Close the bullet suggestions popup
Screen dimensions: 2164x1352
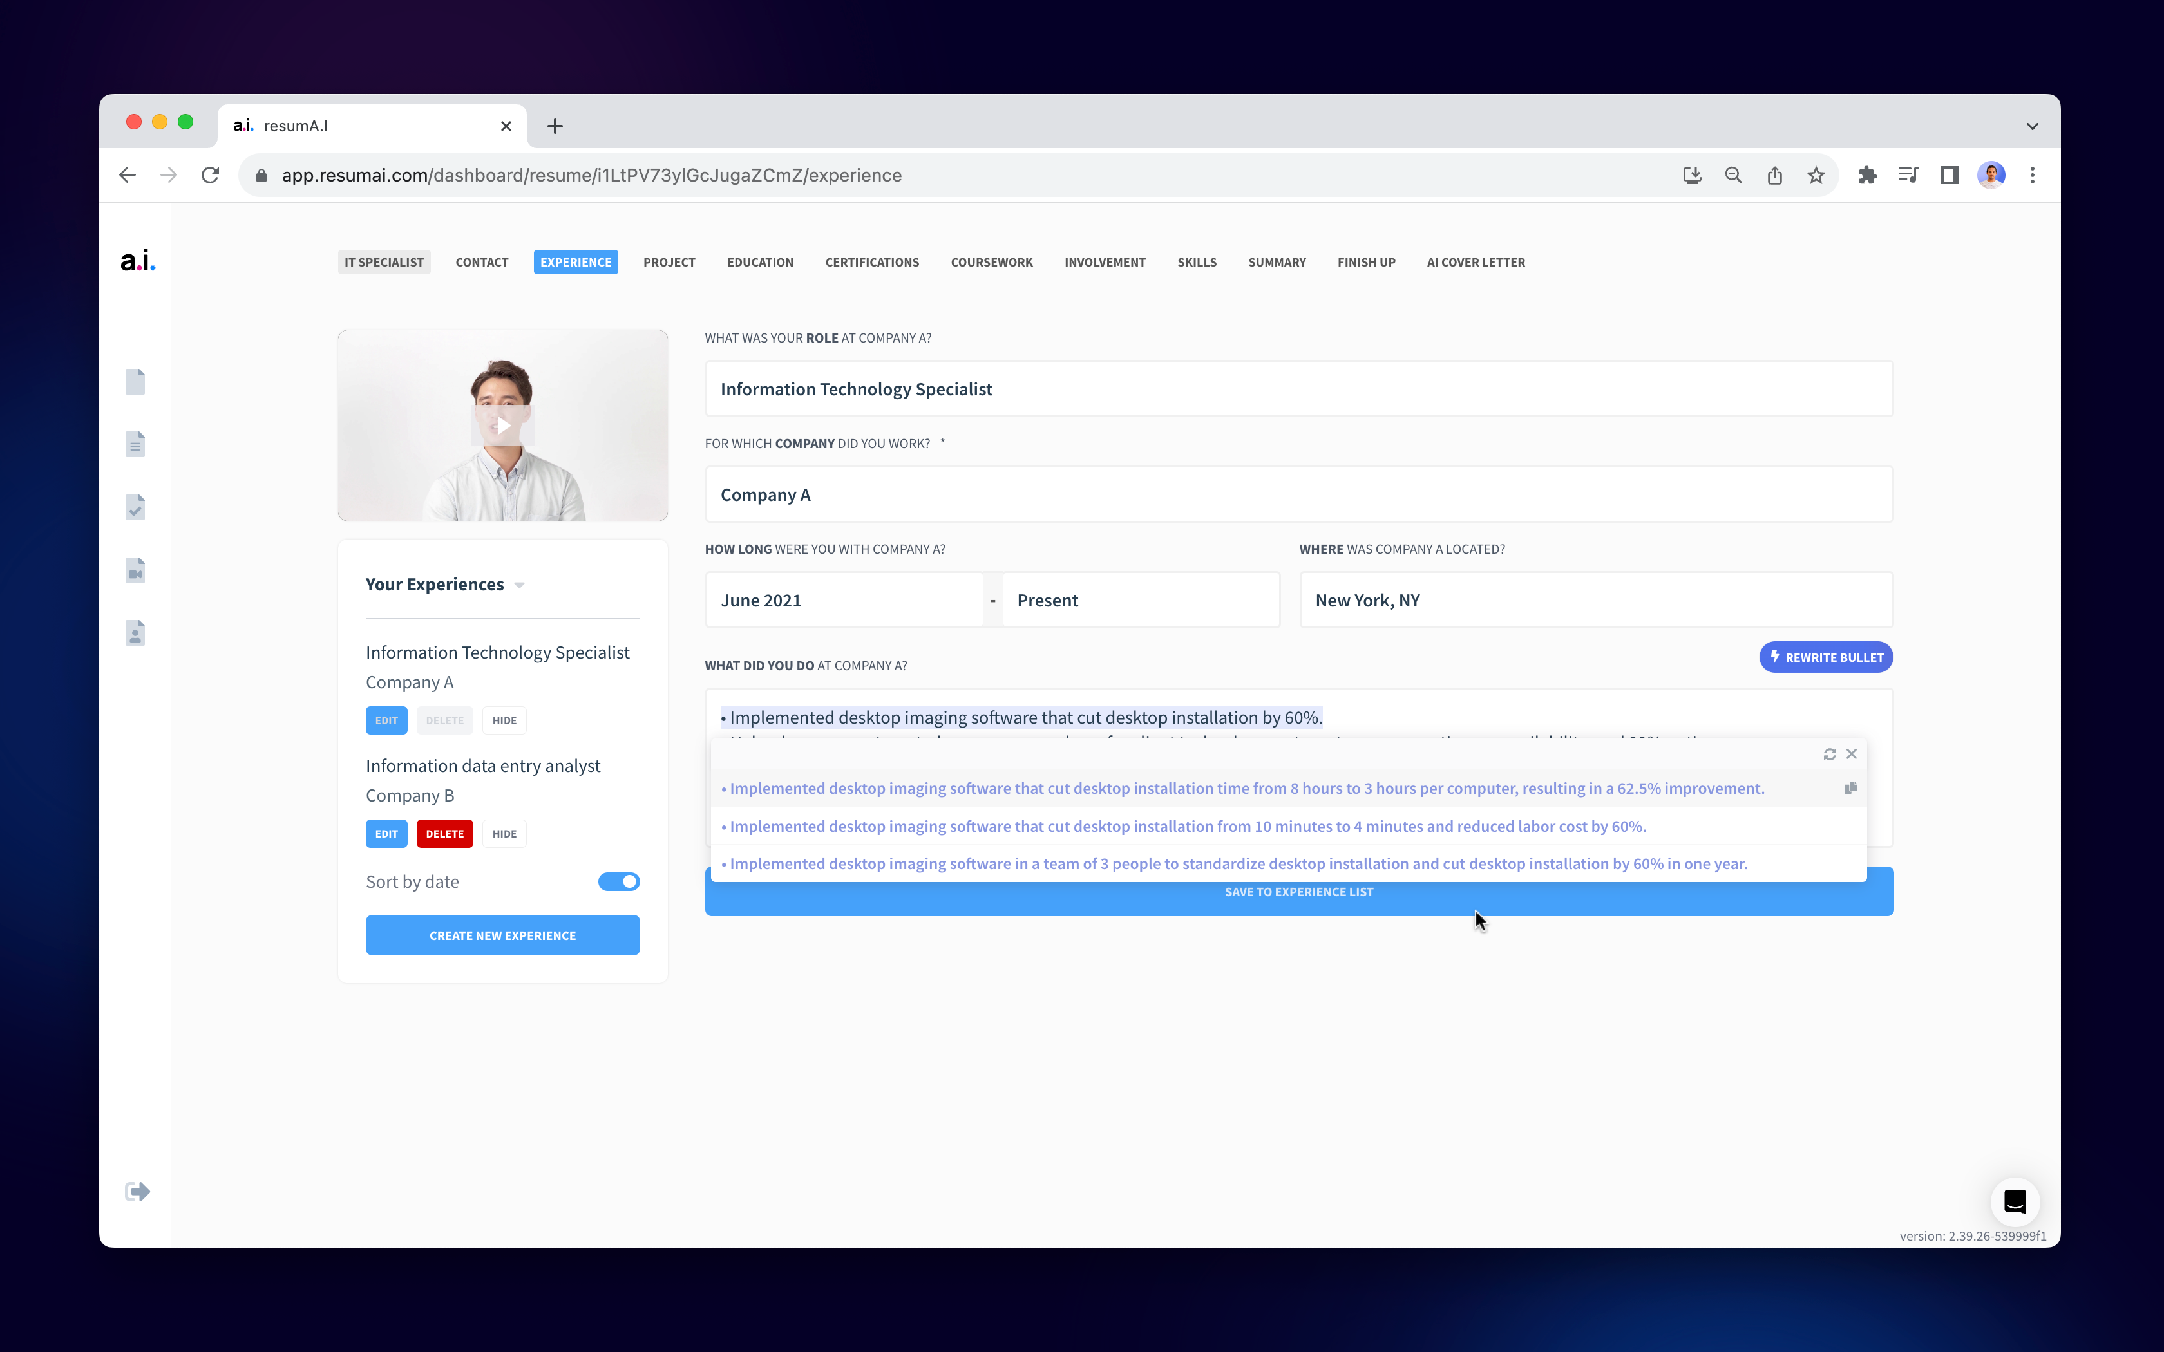click(1852, 754)
